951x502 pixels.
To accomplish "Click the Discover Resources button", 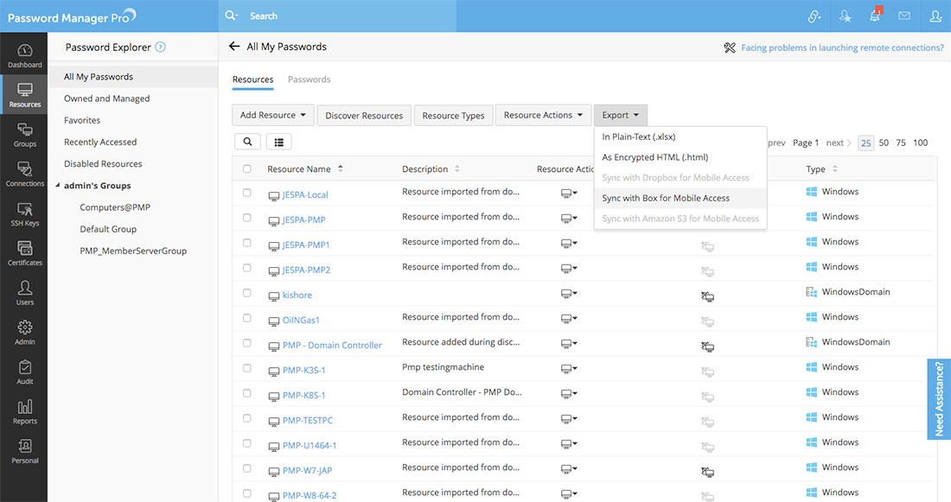I will pyautogui.click(x=364, y=115).
